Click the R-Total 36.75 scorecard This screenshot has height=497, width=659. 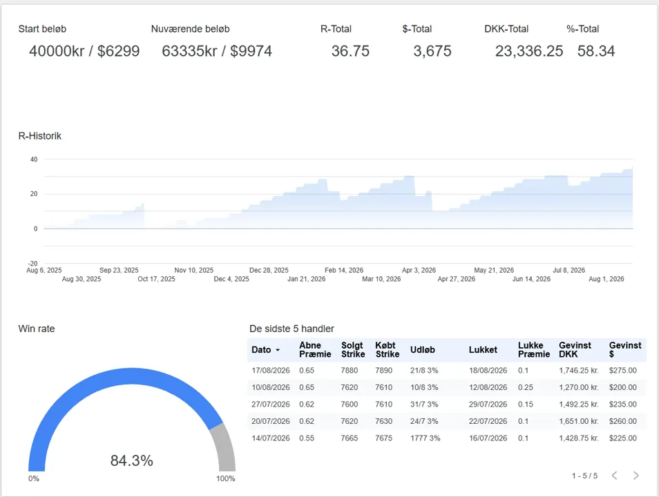click(x=350, y=51)
